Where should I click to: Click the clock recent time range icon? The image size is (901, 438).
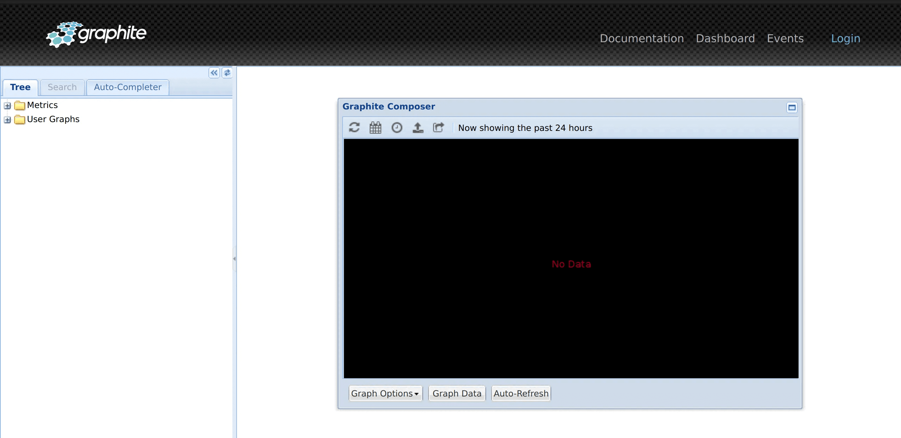397,127
